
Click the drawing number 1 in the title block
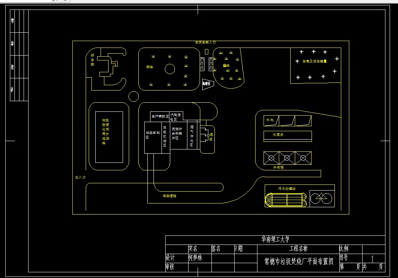tap(372, 259)
